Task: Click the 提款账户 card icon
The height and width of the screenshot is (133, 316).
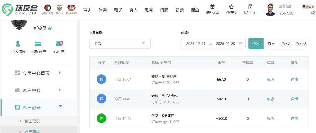Action: click(38, 44)
